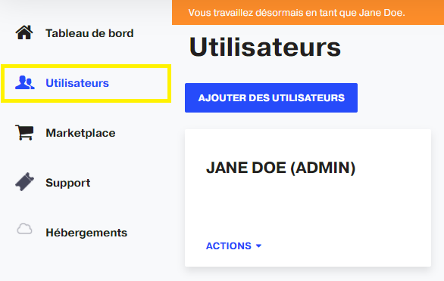Click the ACTIONS link text in user card
The image size is (444, 281).
pyautogui.click(x=229, y=246)
